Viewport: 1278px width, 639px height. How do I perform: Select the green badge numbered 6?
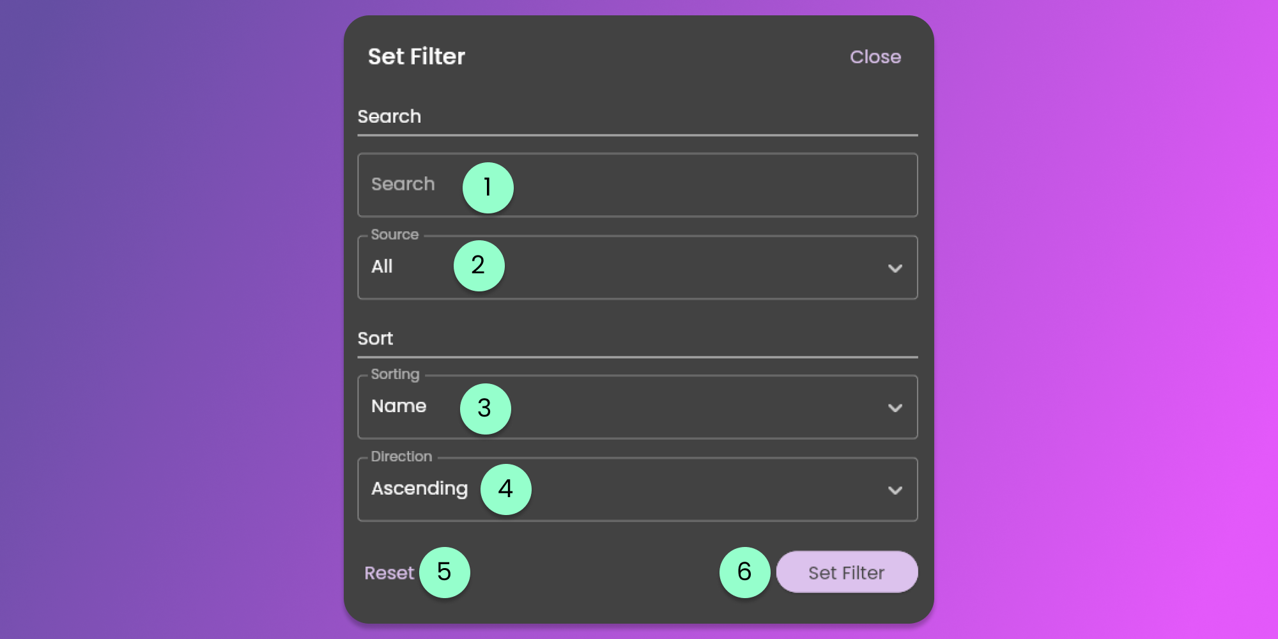point(744,573)
